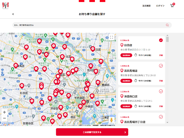Image resolution: width=184 pixels, height=138 pixels.
Task: Select map pin 1 on the map
Action: 58,76
